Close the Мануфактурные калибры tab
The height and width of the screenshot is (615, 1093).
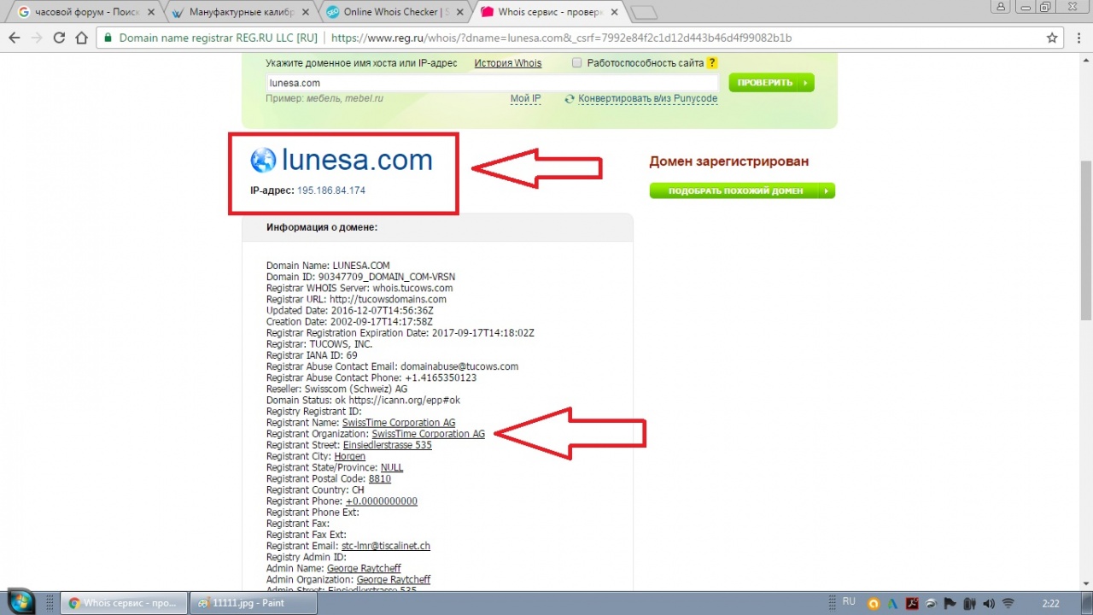(305, 13)
